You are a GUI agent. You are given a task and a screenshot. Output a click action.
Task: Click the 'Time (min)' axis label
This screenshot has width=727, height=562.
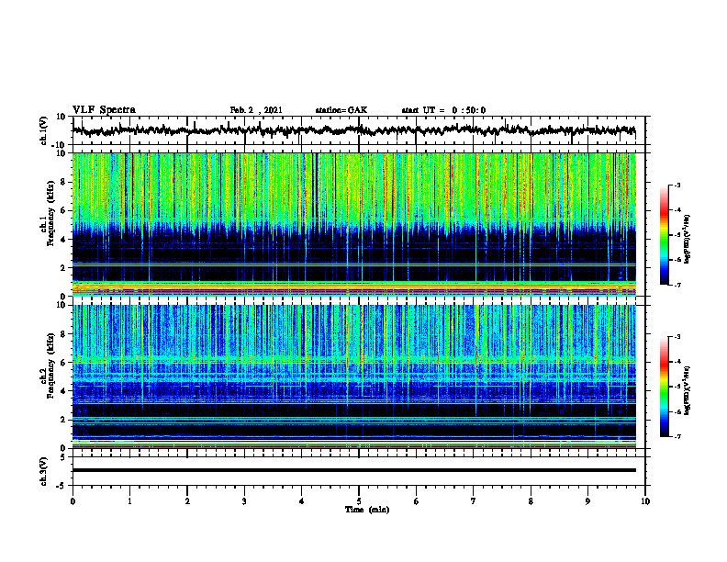[x=367, y=510]
